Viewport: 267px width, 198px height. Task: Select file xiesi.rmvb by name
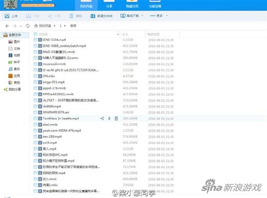click(50, 125)
